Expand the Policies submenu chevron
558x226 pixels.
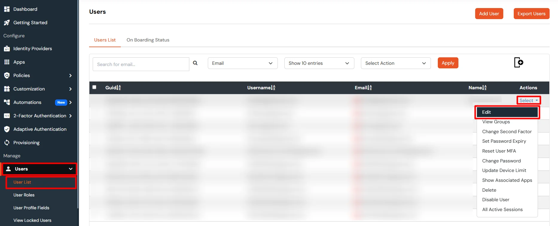[71, 76]
